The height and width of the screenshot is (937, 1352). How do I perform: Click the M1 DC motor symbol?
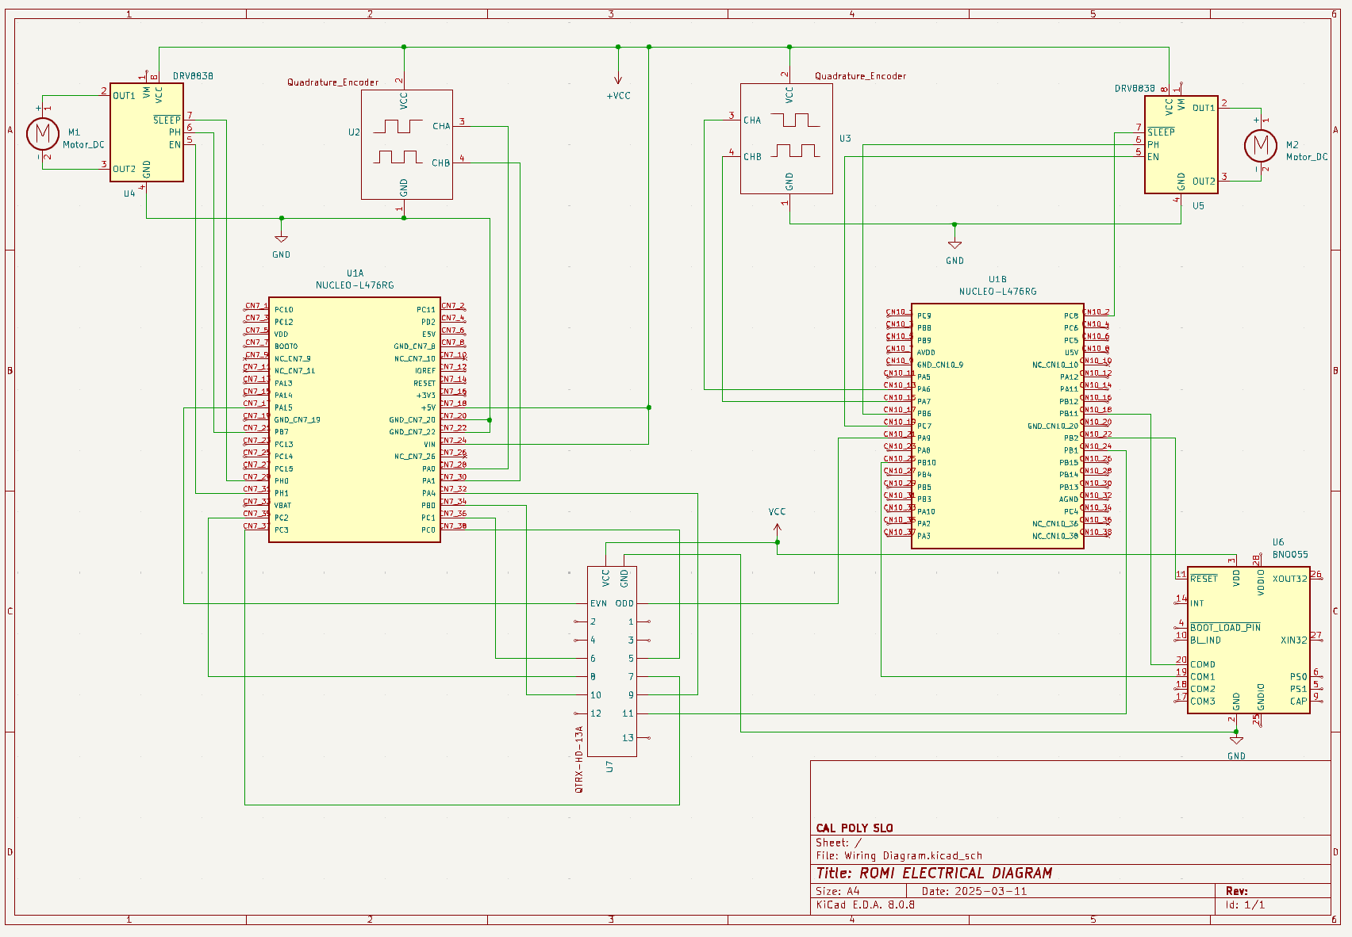pyautogui.click(x=43, y=133)
